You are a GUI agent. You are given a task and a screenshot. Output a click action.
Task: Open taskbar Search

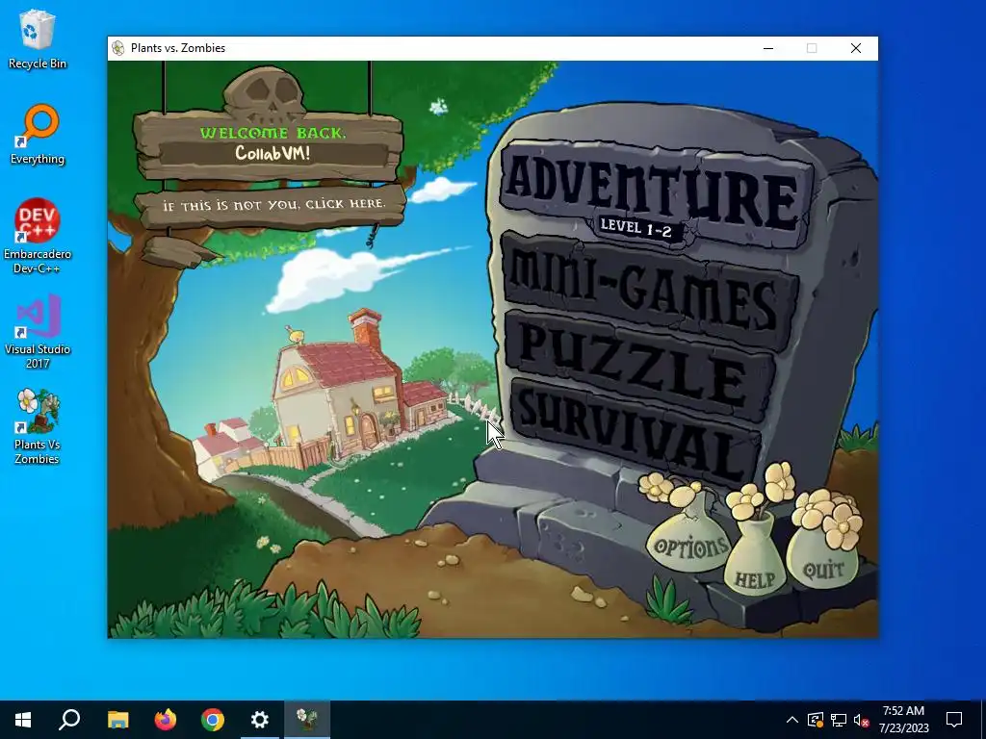69,720
